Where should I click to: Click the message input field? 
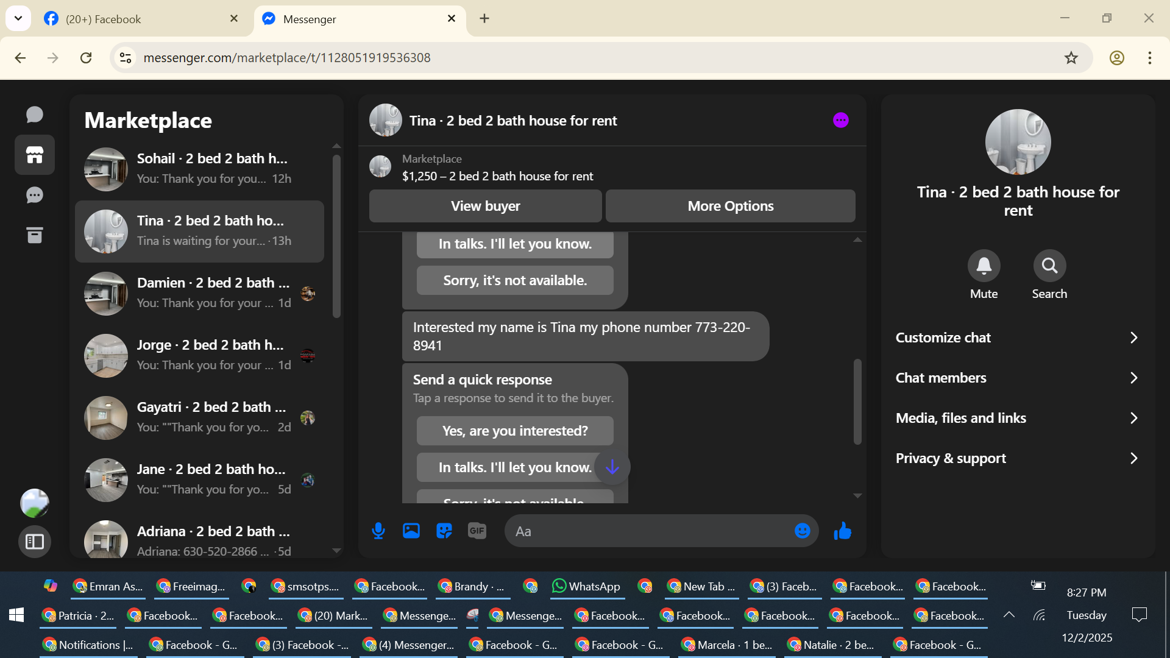click(649, 531)
